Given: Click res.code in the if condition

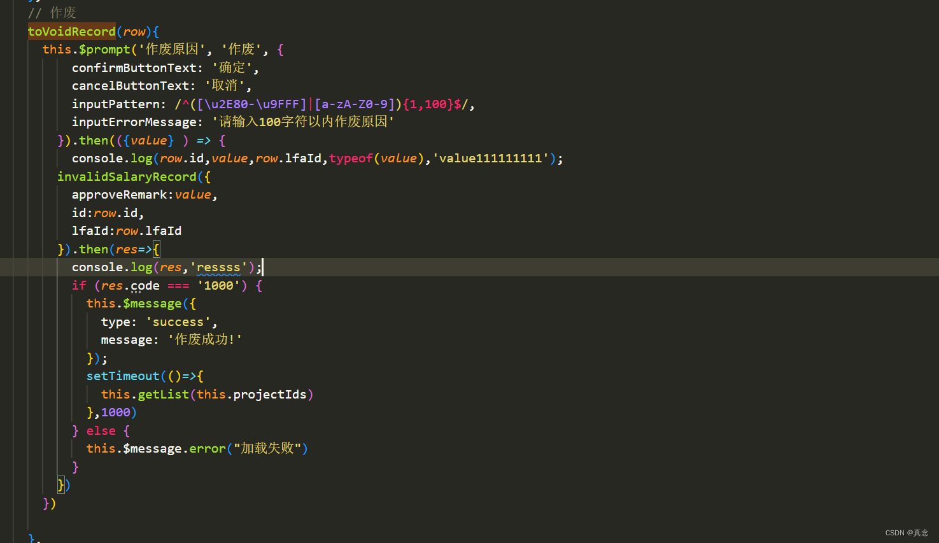Looking at the screenshot, I should click(x=130, y=285).
